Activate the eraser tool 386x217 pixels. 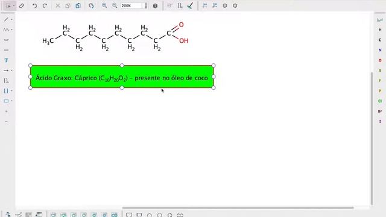[22, 5]
